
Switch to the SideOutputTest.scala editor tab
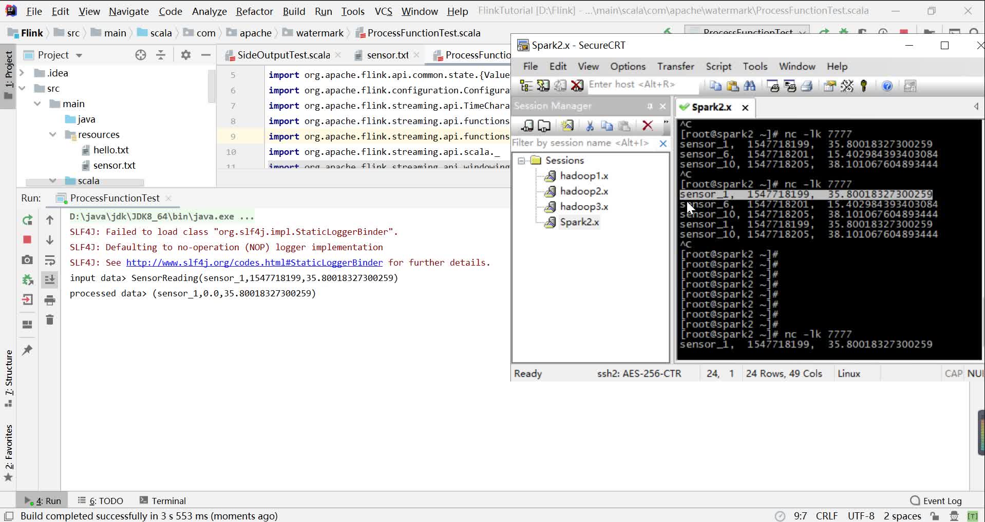[283, 55]
